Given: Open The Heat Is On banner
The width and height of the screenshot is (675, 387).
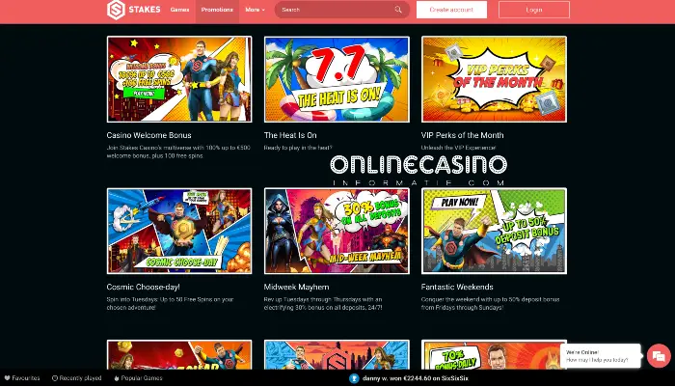Looking at the screenshot, I should point(337,79).
